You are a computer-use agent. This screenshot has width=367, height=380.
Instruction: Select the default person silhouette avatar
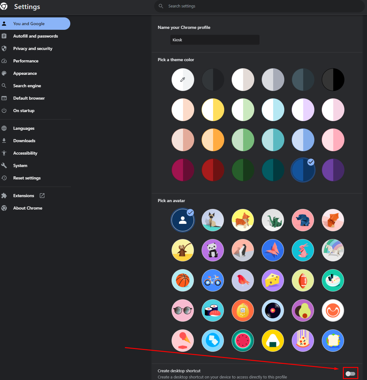(183, 220)
